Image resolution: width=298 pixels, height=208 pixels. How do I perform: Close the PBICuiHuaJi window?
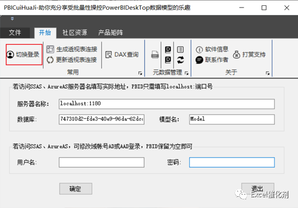click(287, 8)
